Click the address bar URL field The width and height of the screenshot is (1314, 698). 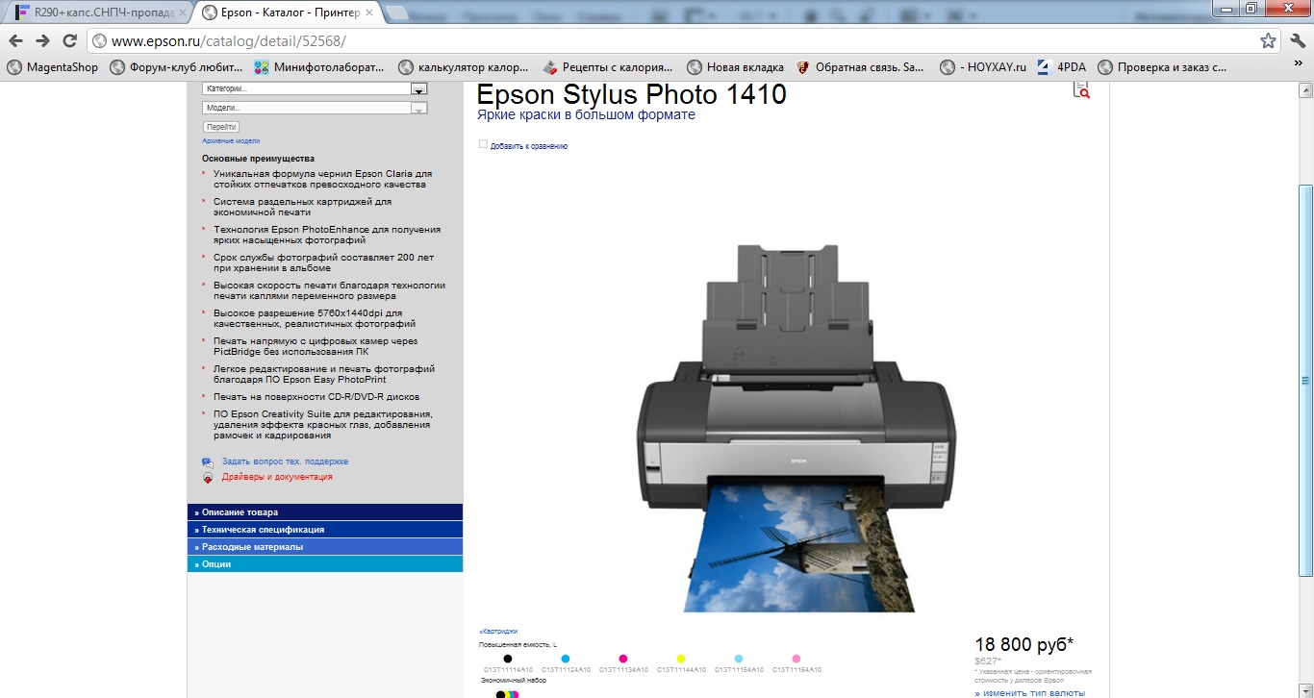pyautogui.click(x=673, y=40)
